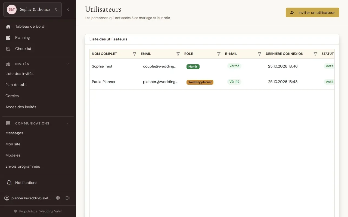This screenshot has height=217, width=348.
Task: Open the Sophie & Thomas wedding switcher
Action: coord(32,9)
